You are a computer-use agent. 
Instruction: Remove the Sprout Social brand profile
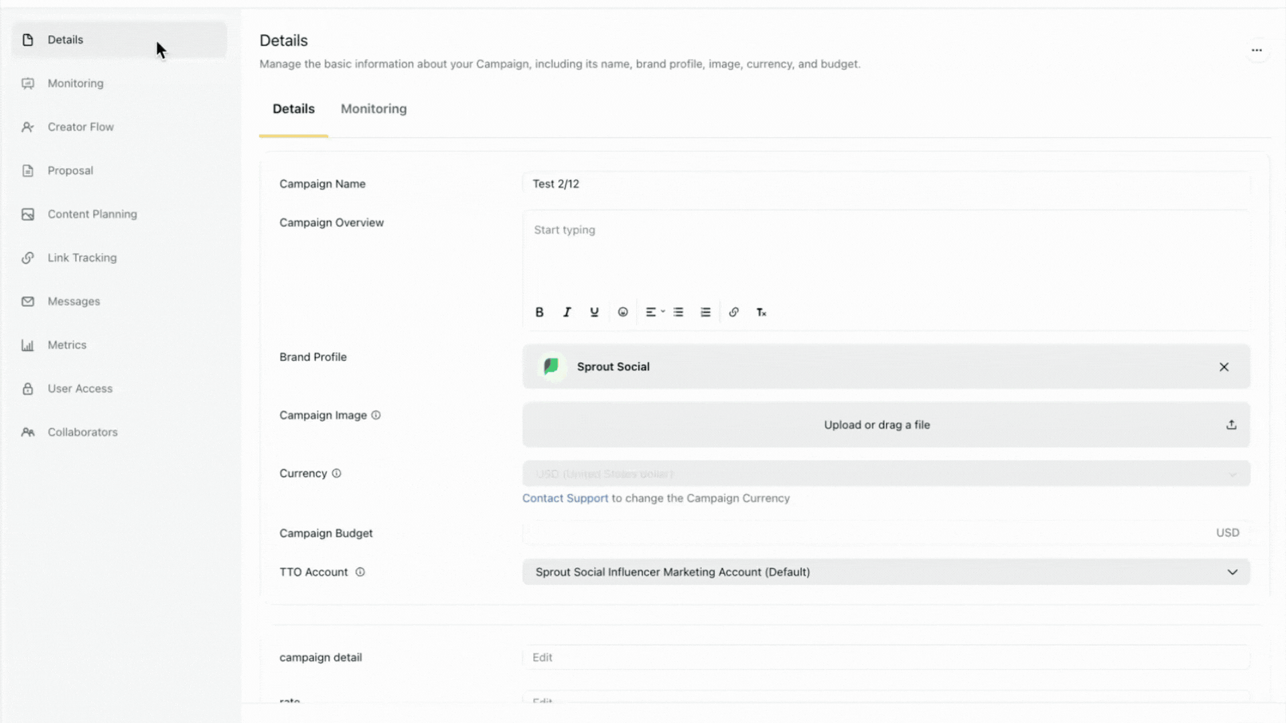click(1224, 367)
